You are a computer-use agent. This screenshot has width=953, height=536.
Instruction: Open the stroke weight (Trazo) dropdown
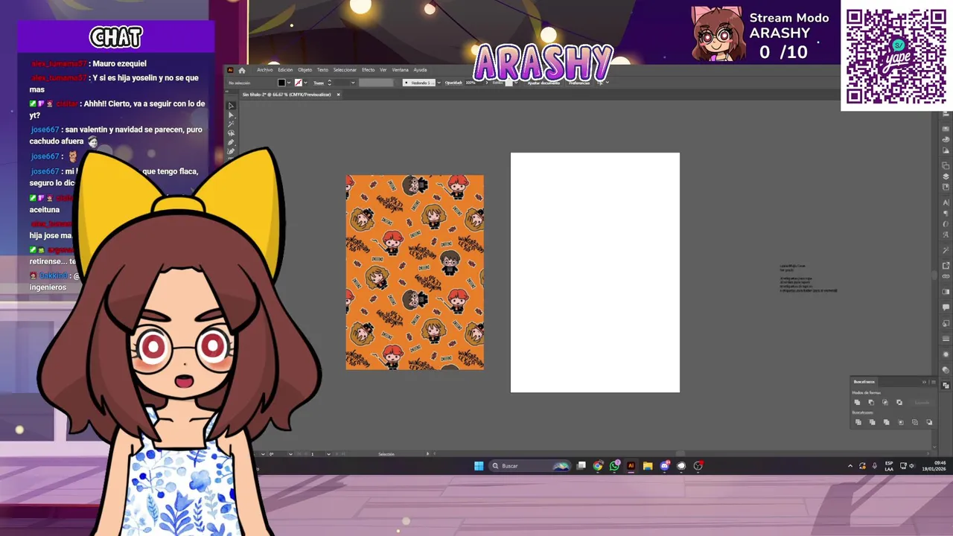(353, 83)
